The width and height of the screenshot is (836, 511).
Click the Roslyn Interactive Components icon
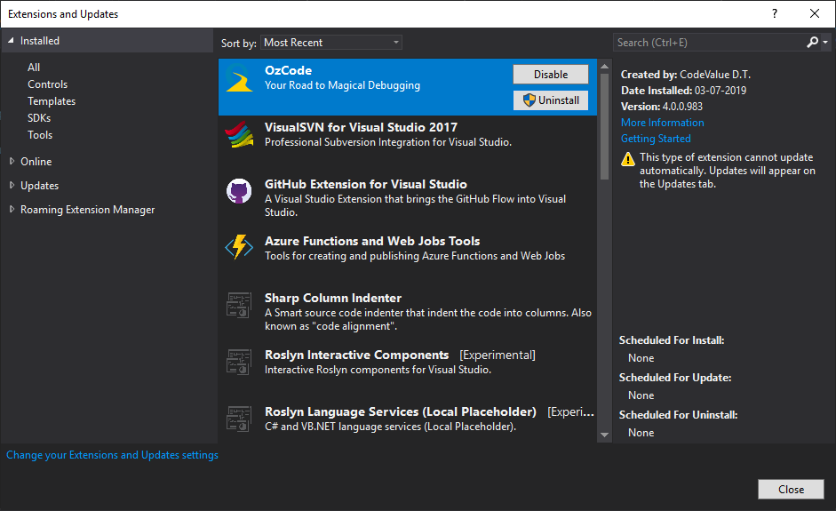pyautogui.click(x=239, y=363)
